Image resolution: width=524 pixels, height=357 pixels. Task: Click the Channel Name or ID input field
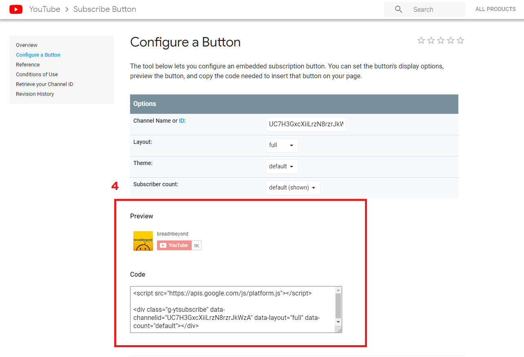(x=306, y=124)
